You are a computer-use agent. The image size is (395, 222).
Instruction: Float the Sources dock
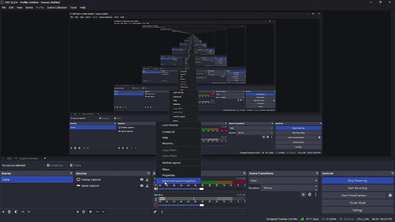pos(148,173)
